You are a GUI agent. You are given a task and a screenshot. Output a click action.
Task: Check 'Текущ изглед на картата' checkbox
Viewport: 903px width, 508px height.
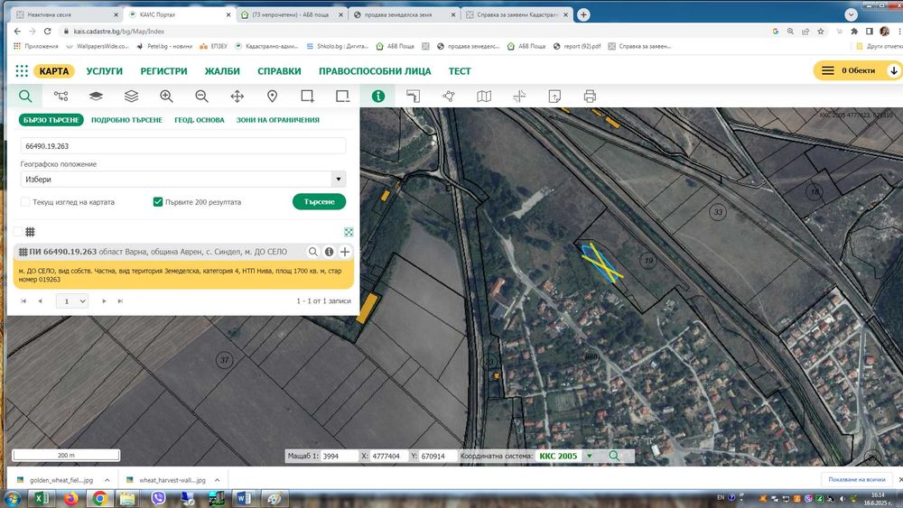click(x=25, y=202)
